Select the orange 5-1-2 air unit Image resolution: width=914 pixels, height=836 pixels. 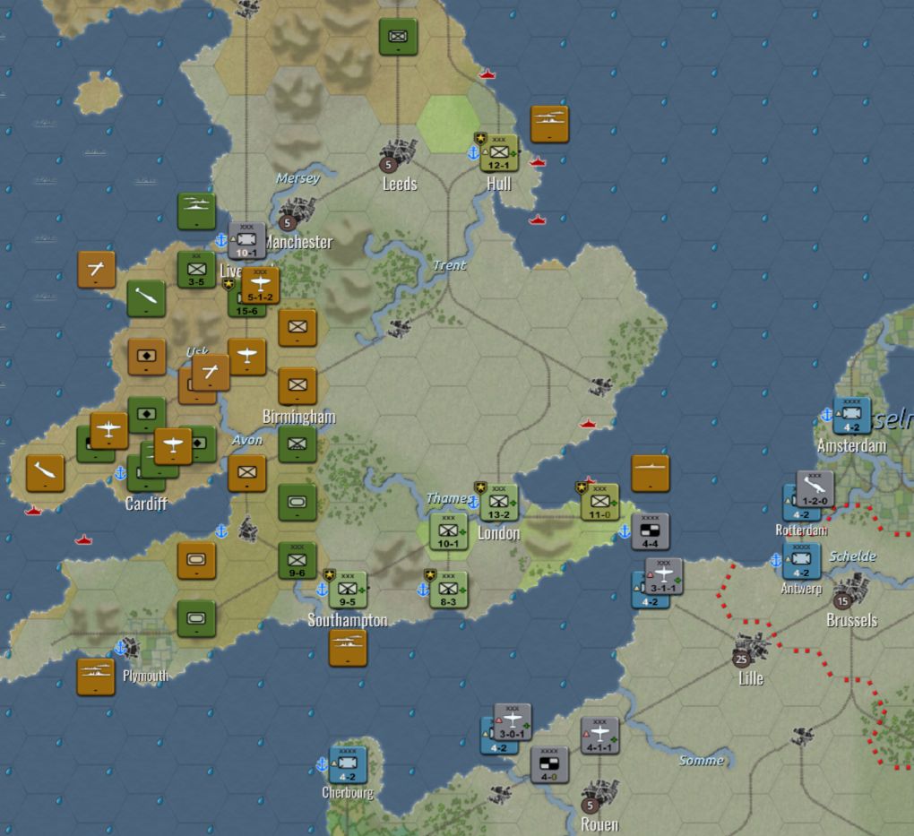260,286
